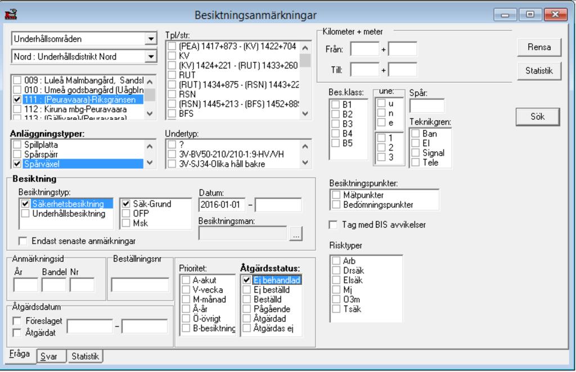The height and width of the screenshot is (372, 576).
Task: Open Besiktningsman browse (...) button
Action: tap(296, 234)
